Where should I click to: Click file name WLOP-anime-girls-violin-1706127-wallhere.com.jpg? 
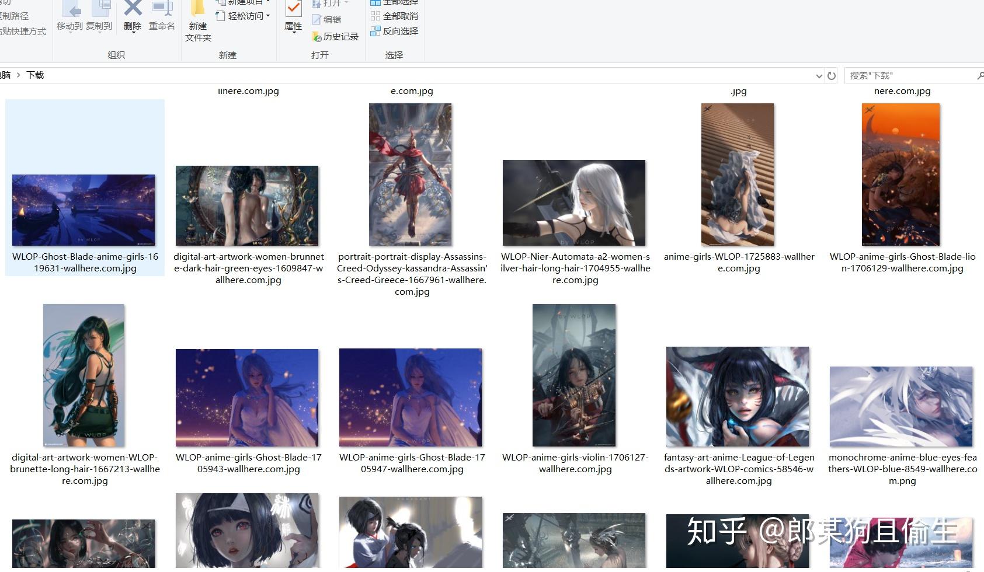point(575,463)
